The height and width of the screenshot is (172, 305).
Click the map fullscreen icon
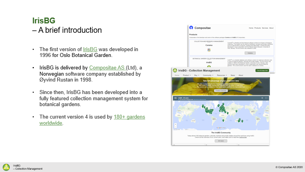(x=266, y=98)
